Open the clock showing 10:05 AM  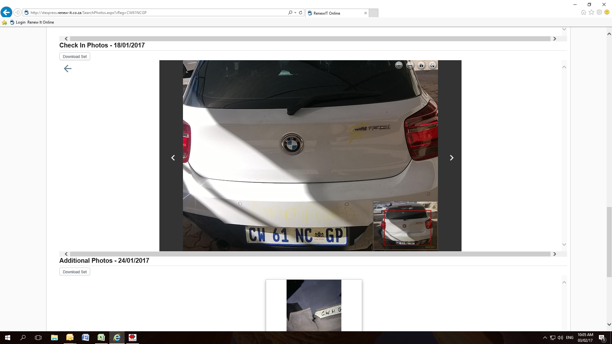[585, 338]
